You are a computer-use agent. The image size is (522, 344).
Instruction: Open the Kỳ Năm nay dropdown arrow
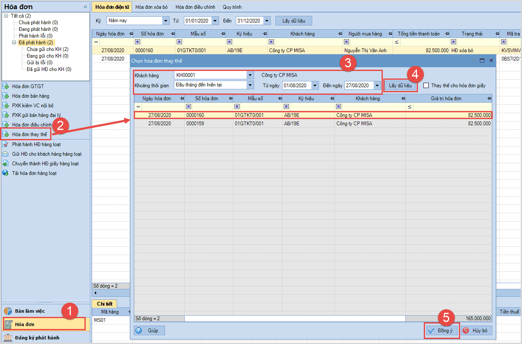[x=166, y=20]
